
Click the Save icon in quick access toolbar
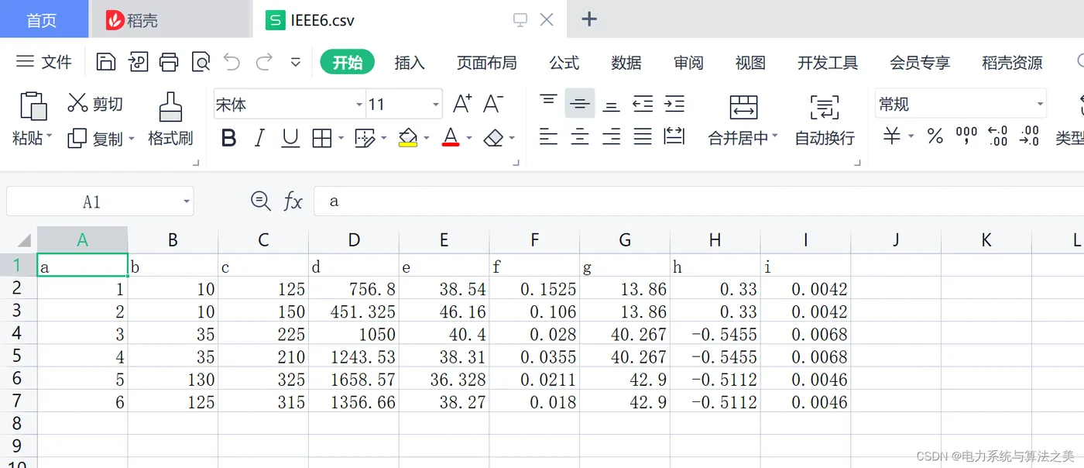[106, 62]
